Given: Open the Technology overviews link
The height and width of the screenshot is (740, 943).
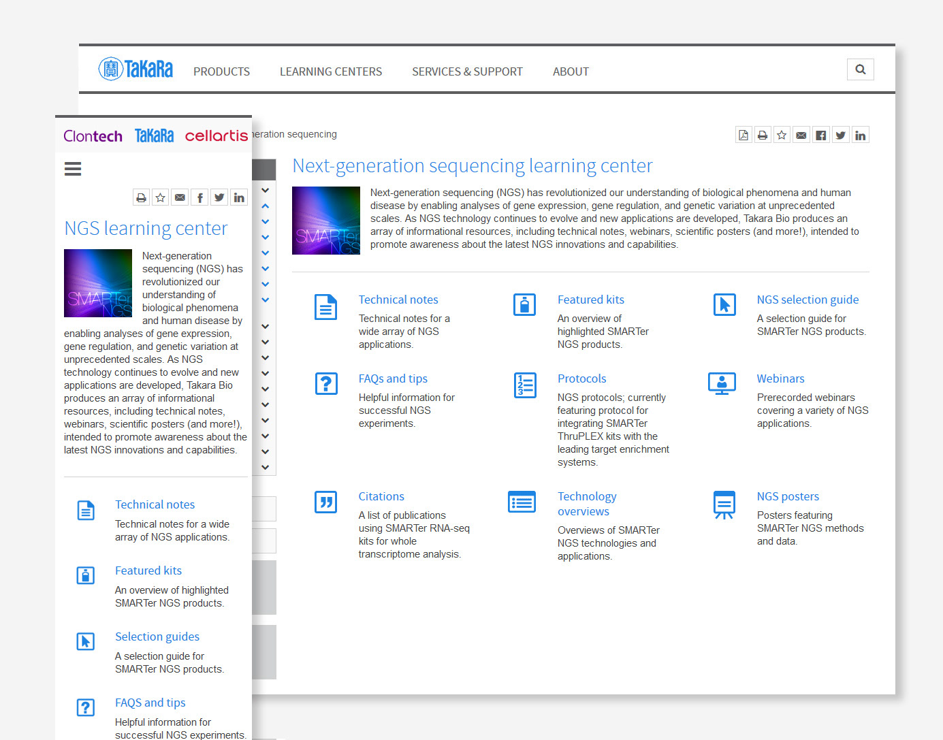Looking at the screenshot, I should [x=587, y=504].
